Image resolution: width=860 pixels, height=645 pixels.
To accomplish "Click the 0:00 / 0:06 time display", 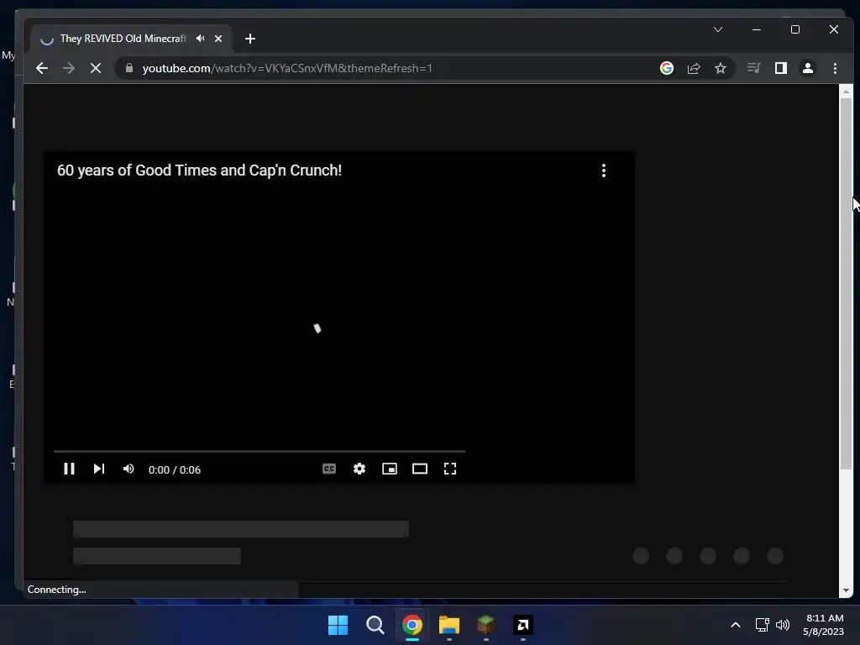I will [175, 470].
